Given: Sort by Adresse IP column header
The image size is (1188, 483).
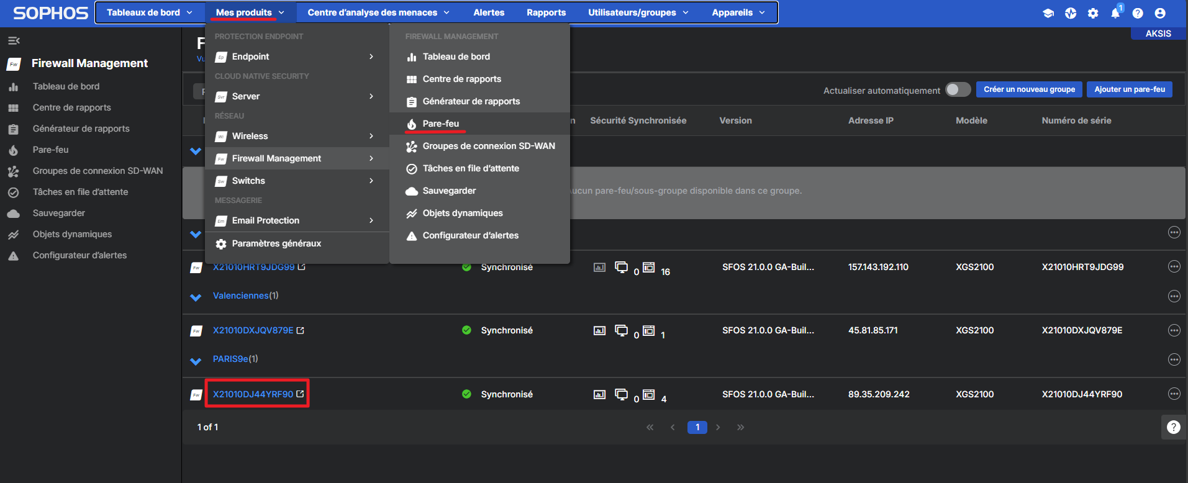Looking at the screenshot, I should tap(871, 120).
